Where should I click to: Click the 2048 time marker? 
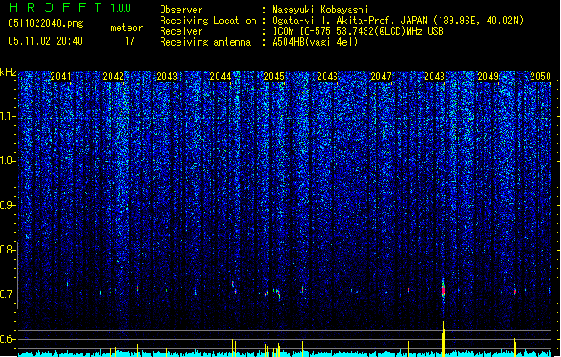click(x=434, y=77)
